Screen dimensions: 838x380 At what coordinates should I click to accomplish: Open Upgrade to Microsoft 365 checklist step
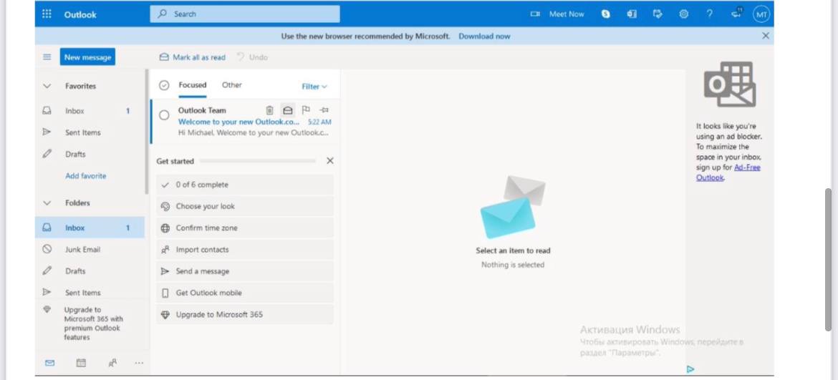point(245,314)
